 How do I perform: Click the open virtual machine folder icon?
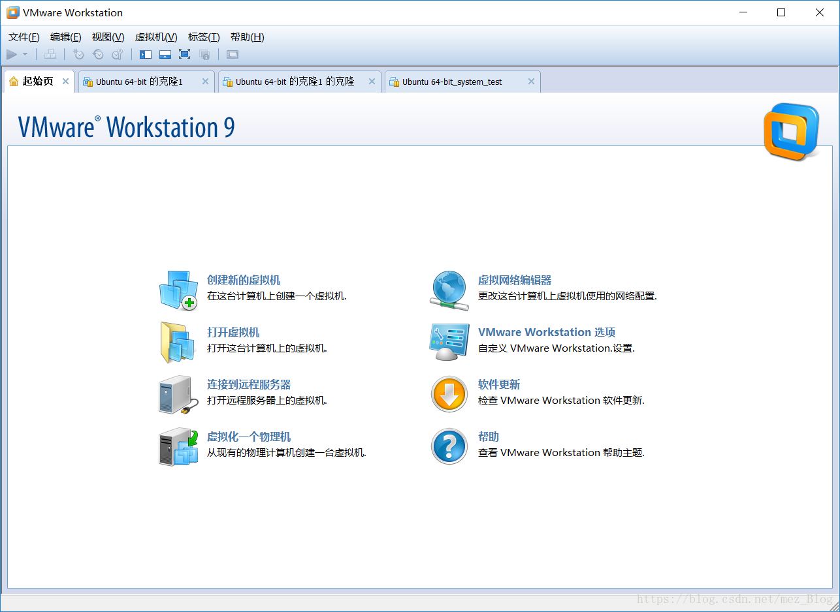(x=178, y=343)
